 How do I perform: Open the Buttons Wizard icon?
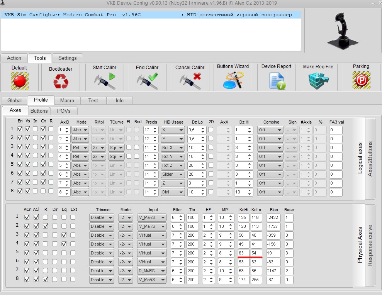tap(233, 80)
